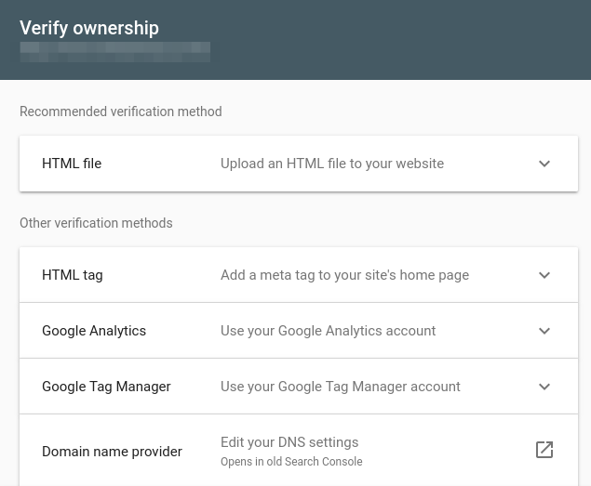
Task: Click 'Use your Google Analytics account' text
Action: (328, 331)
